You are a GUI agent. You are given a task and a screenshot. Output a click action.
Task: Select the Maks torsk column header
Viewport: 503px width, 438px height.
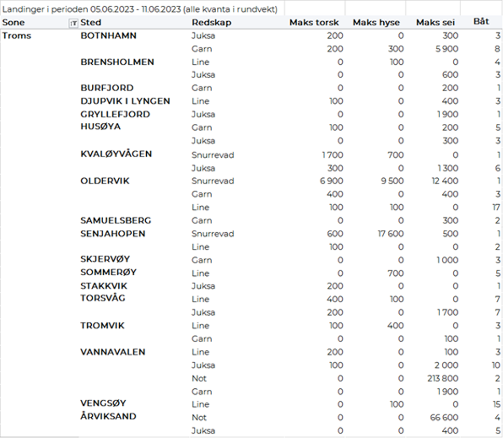pyautogui.click(x=314, y=22)
